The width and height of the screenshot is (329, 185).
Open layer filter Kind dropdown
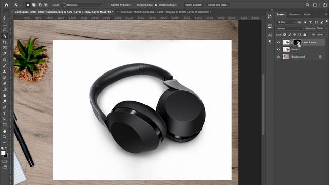[286, 22]
